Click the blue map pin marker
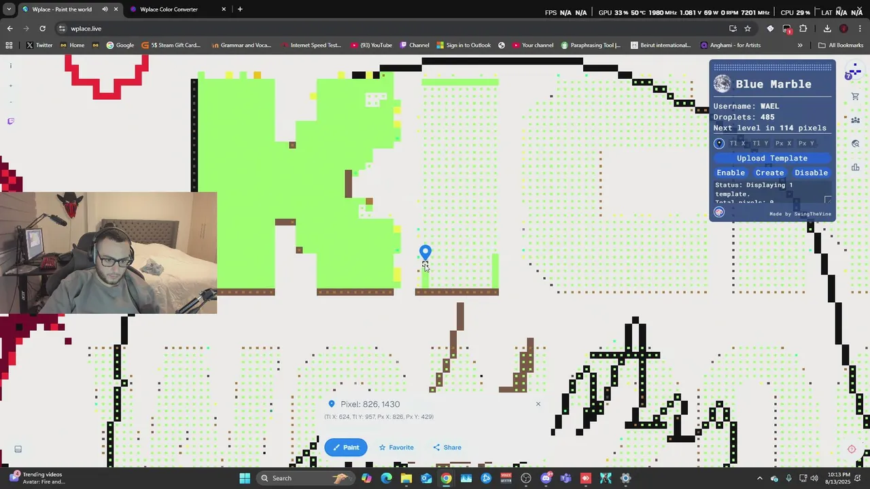870x489 pixels. click(425, 253)
